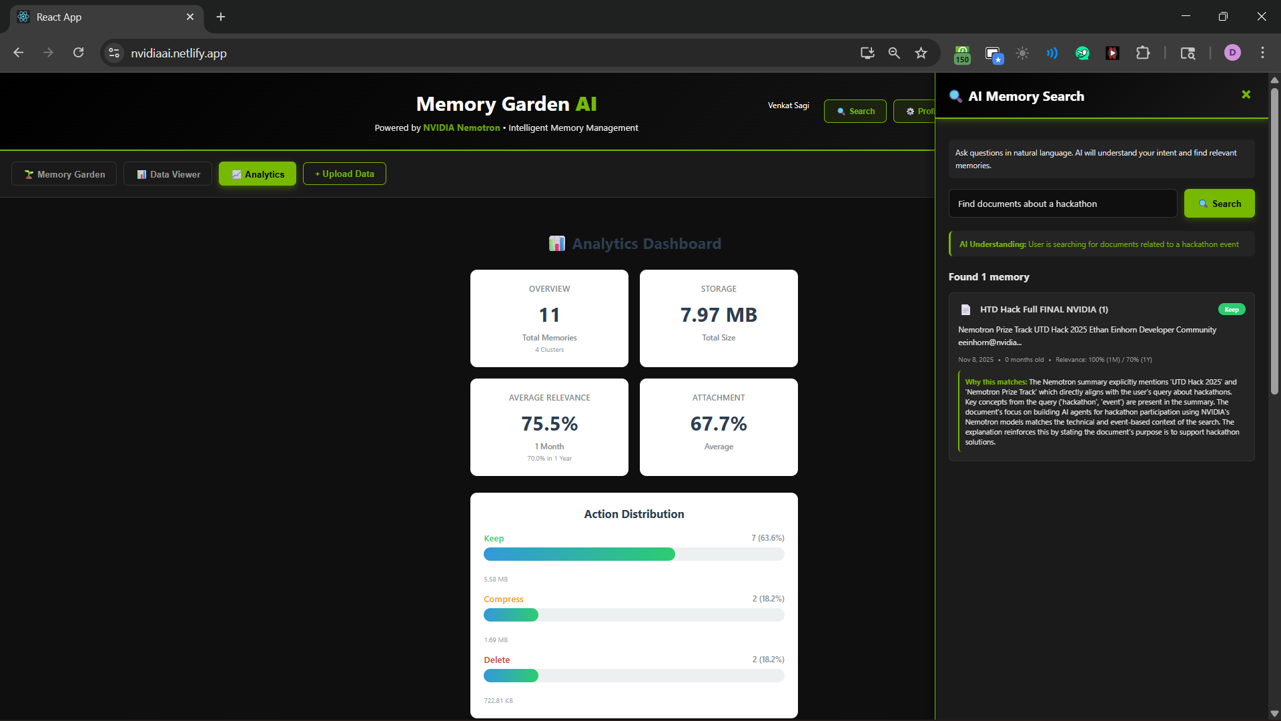Click the install app icon in address bar
This screenshot has height=721, width=1281.
click(x=867, y=53)
